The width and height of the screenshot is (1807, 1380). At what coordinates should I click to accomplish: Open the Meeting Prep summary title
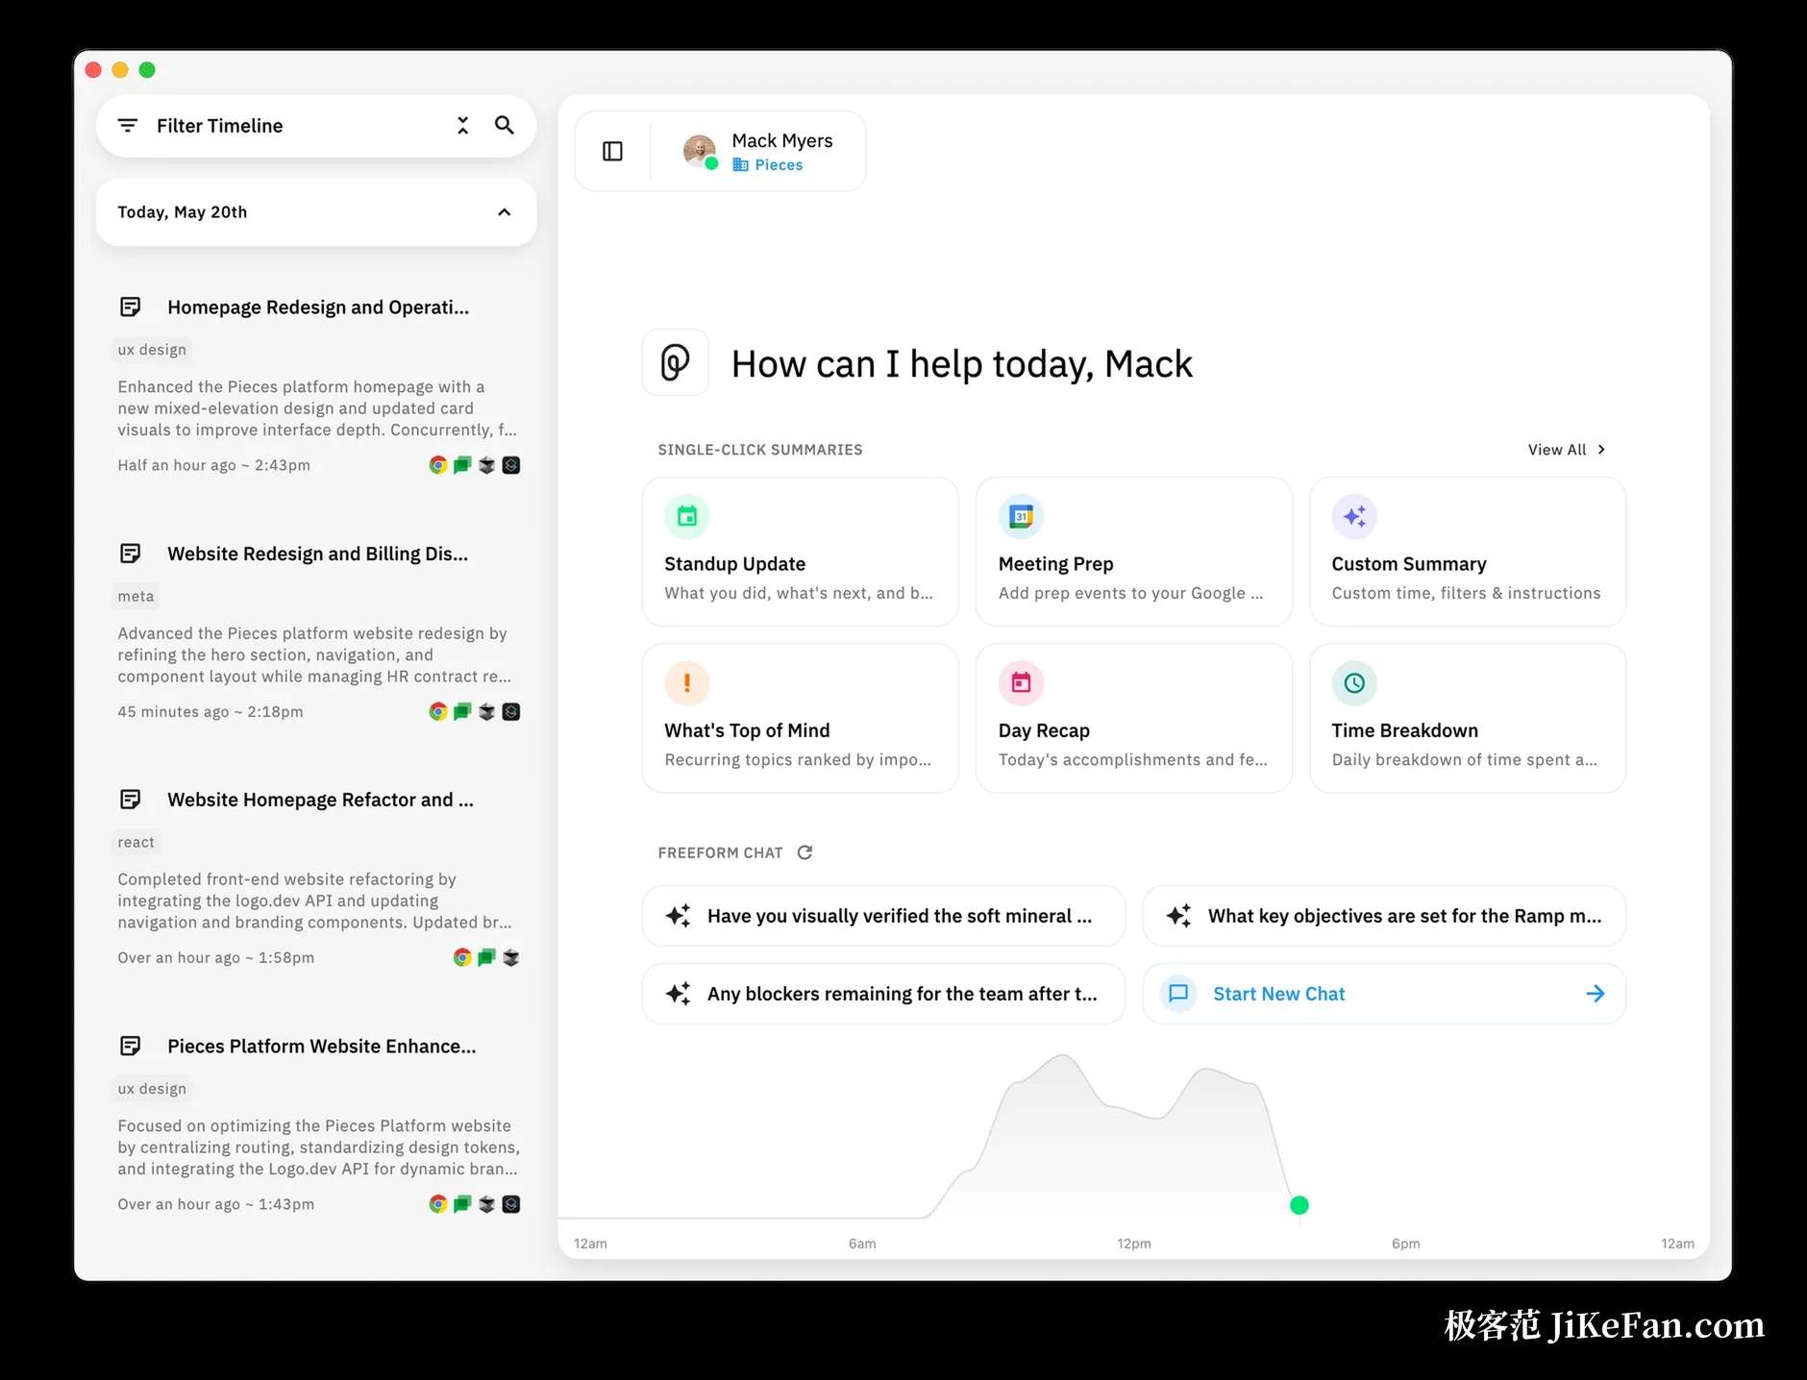1055,564
